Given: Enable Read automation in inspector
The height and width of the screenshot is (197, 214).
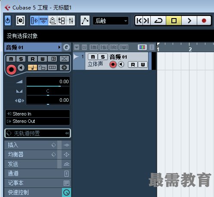Looking at the screenshot, I should pos(33,59).
